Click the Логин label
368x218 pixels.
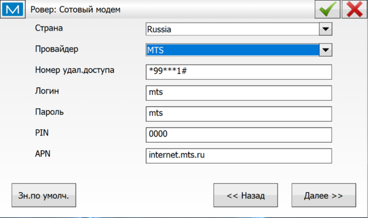(47, 91)
